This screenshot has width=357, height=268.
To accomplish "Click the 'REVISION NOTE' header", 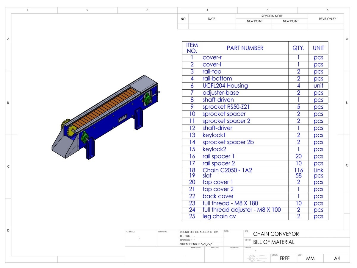I will pos(272,16).
